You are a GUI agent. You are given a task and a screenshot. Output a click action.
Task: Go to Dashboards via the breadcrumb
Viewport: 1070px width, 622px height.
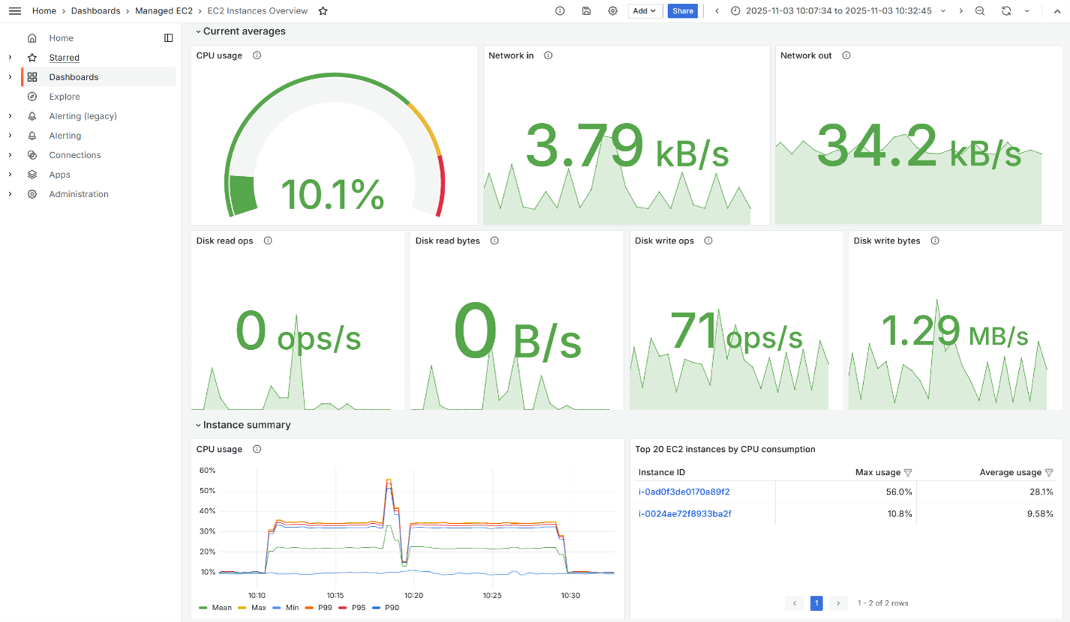point(94,10)
